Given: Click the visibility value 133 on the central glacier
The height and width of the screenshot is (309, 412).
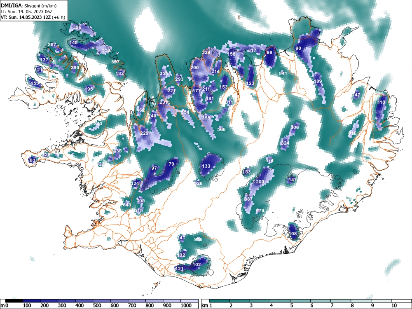Looking at the screenshot, I should click(206, 166).
